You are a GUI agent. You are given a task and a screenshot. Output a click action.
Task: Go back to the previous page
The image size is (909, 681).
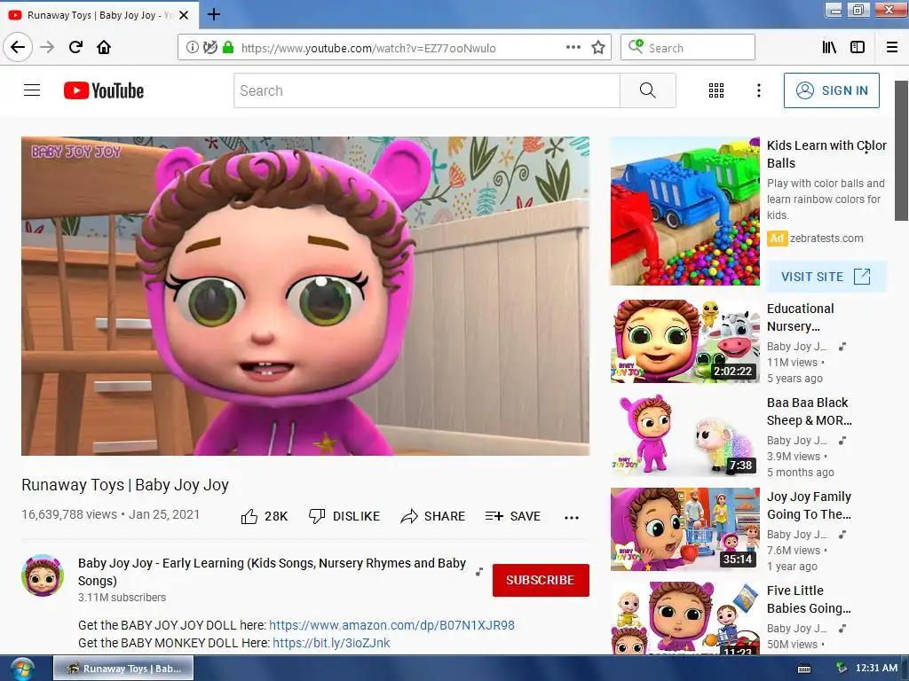point(18,47)
